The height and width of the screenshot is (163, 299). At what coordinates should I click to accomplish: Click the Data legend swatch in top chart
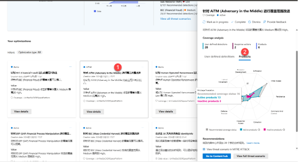(95, 12)
